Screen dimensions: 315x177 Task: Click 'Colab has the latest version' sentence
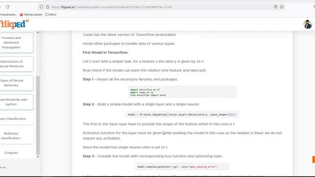[129, 34]
